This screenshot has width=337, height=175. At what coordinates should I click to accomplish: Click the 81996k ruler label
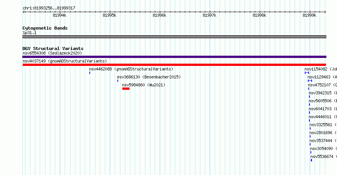[x=159, y=15]
